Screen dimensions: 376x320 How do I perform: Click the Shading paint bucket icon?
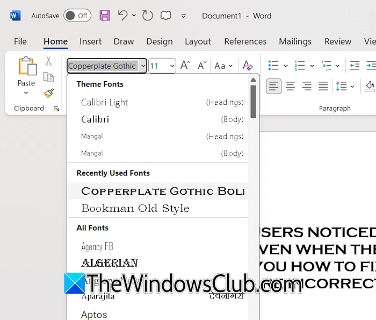pyautogui.click(x=370, y=86)
